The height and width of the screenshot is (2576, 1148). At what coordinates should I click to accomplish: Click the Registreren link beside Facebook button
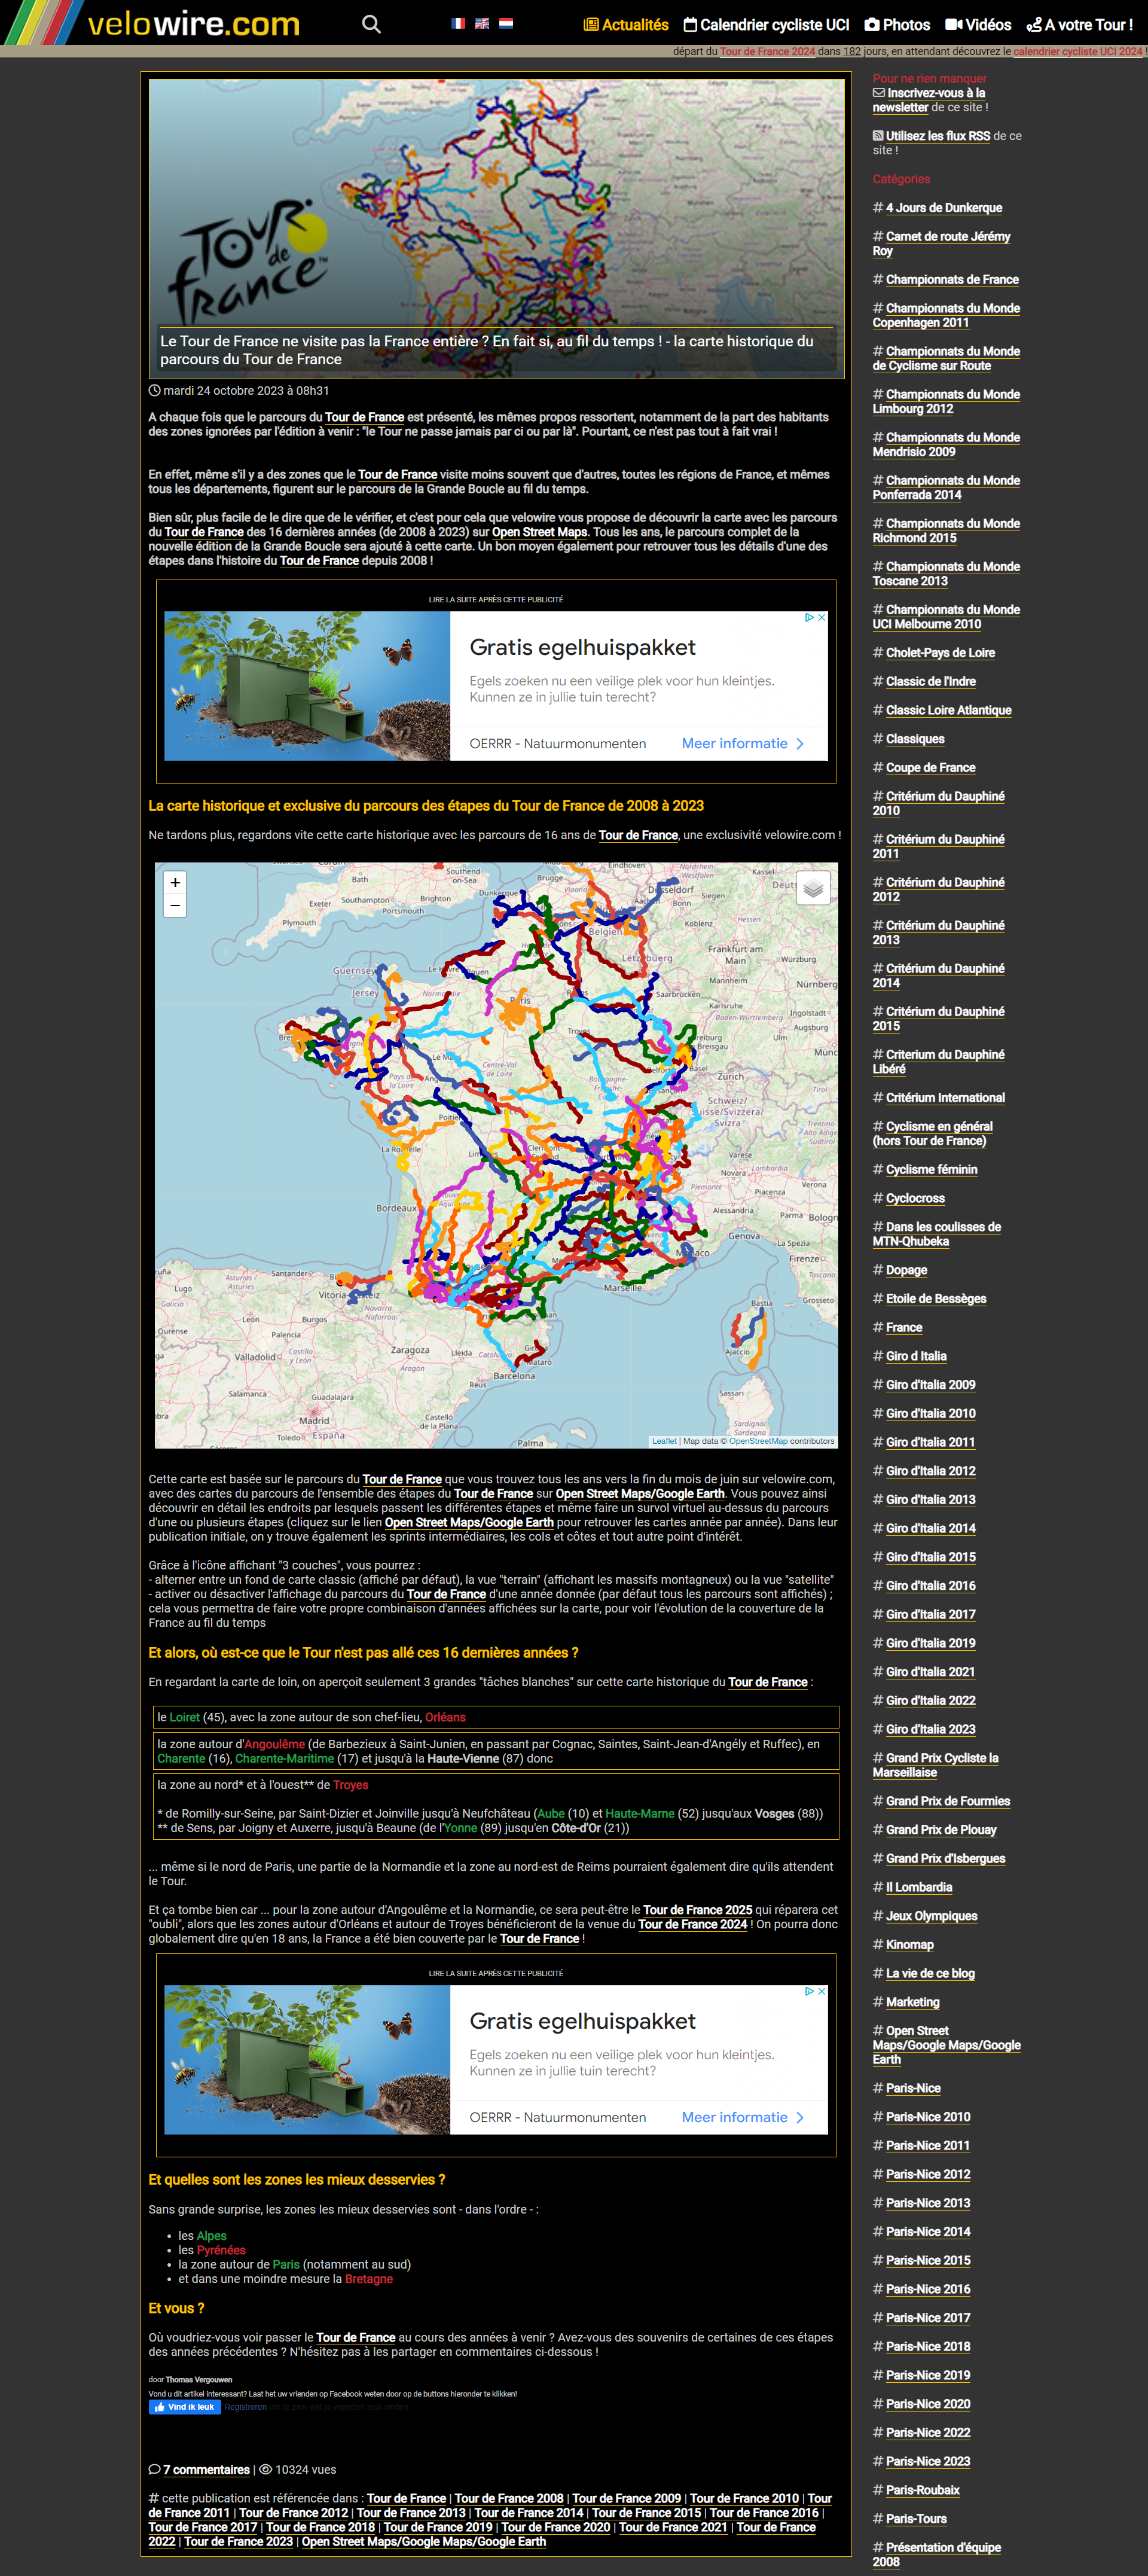click(245, 2407)
